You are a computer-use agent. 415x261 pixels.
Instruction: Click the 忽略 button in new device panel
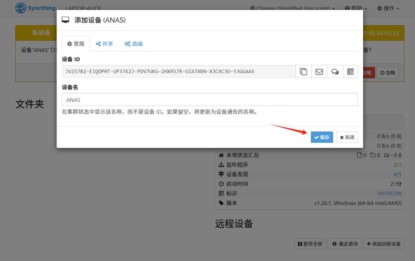(388, 73)
